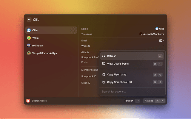Click the clipboard icon beside Copy Scrapbook URL

pyautogui.click(x=104, y=82)
